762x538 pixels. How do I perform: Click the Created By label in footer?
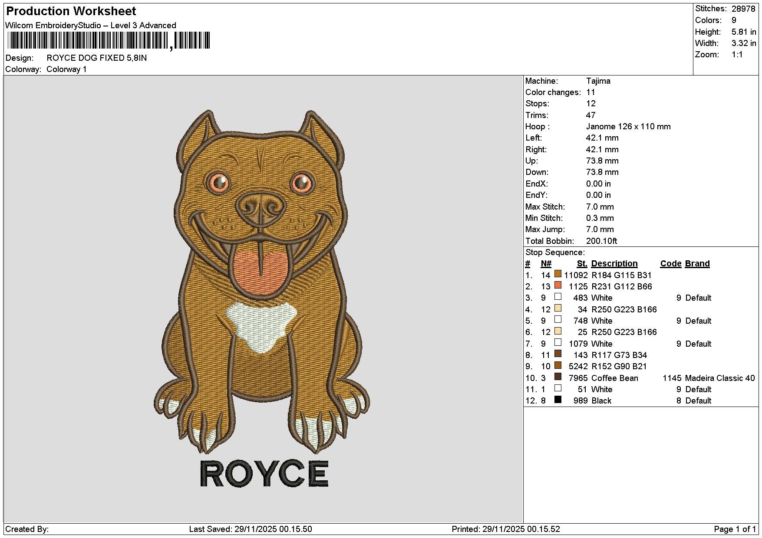pyautogui.click(x=27, y=529)
